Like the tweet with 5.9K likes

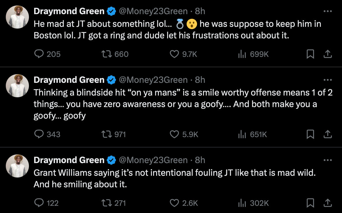174,134
